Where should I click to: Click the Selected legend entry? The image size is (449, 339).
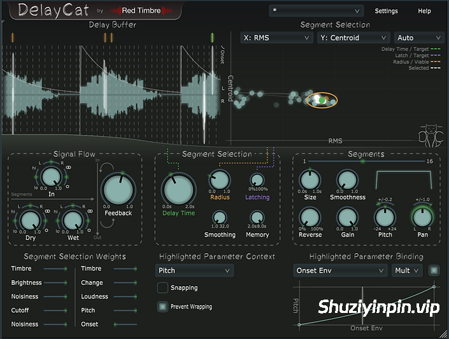point(424,68)
